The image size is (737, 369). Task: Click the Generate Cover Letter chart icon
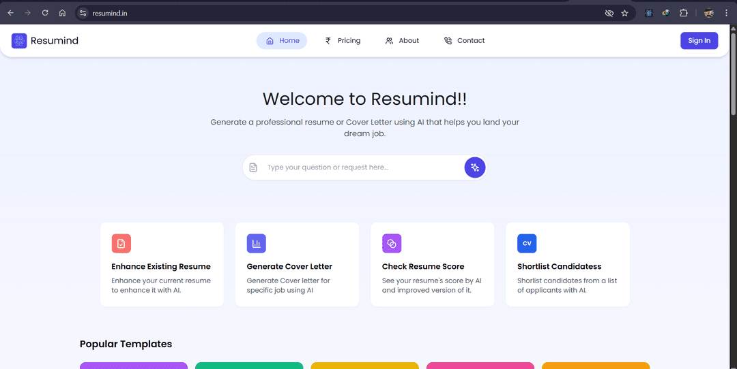pos(256,244)
